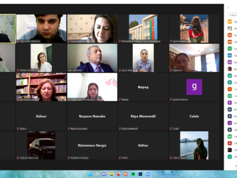
Task: Select the black car picture tile
Action: pyautogui.click(x=41, y=145)
